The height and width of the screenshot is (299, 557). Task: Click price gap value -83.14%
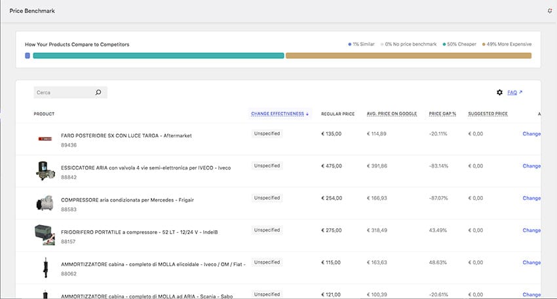click(x=438, y=166)
